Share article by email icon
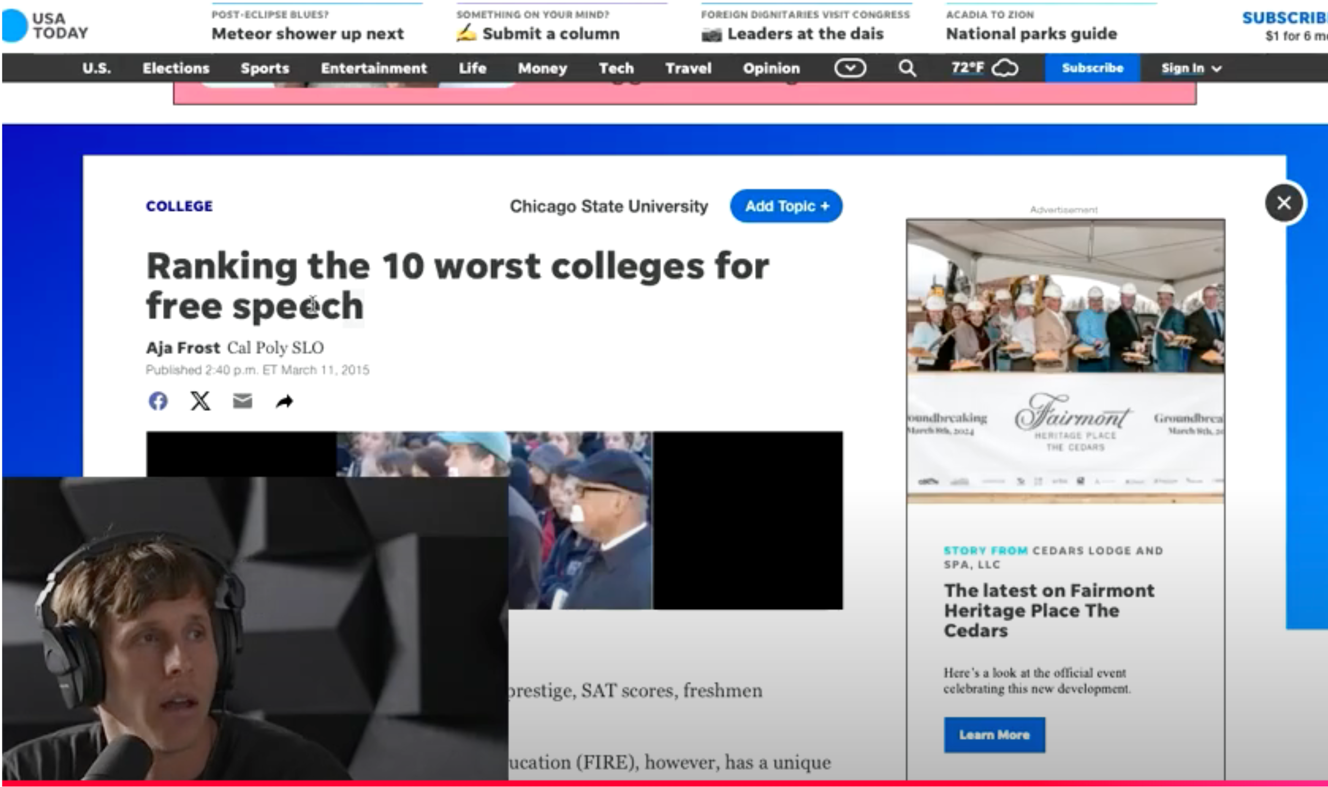1328x787 pixels. [x=242, y=401]
